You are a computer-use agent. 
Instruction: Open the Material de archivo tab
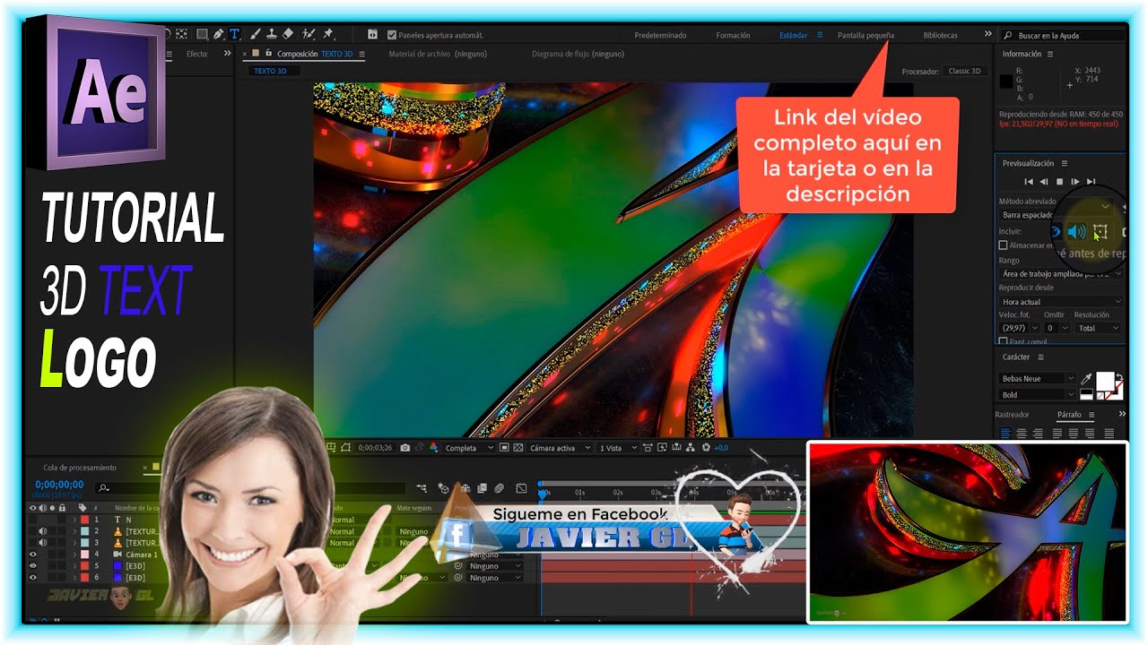(439, 54)
